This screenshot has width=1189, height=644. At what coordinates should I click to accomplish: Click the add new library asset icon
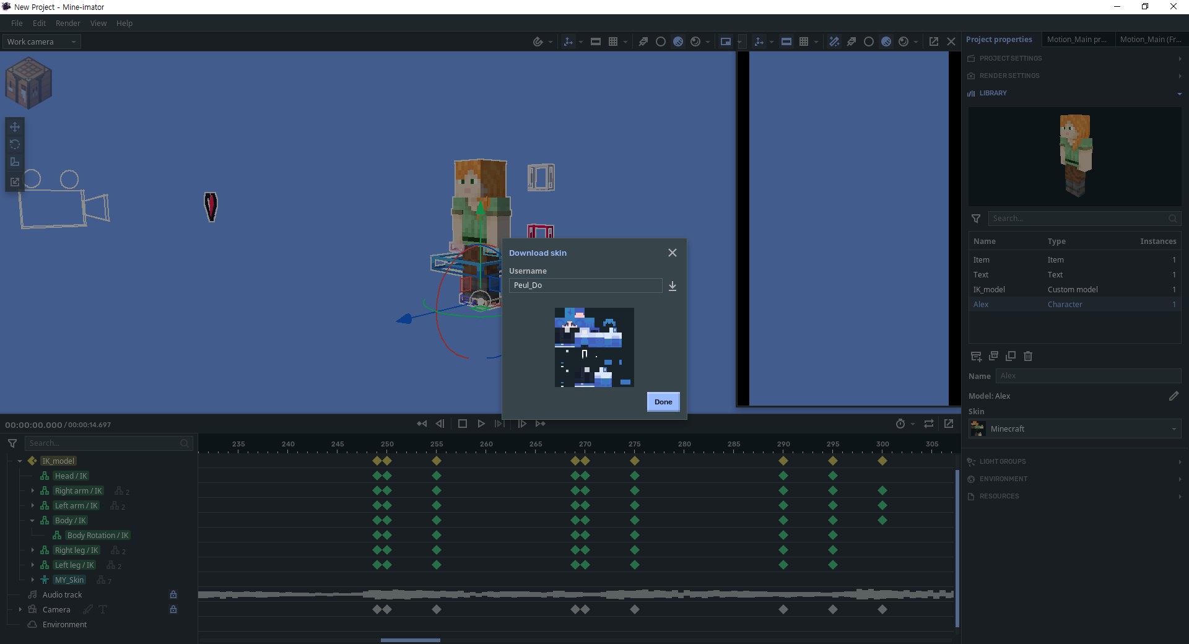coord(976,356)
